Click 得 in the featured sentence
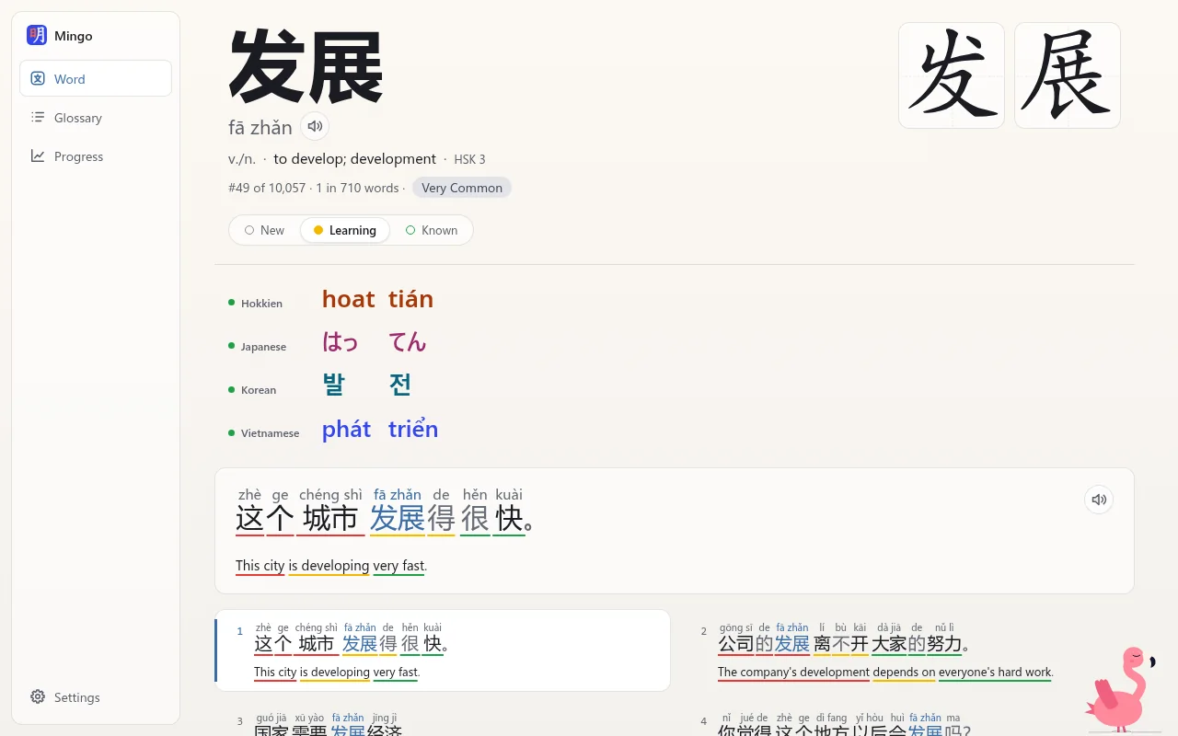The image size is (1178, 736). tap(442, 519)
